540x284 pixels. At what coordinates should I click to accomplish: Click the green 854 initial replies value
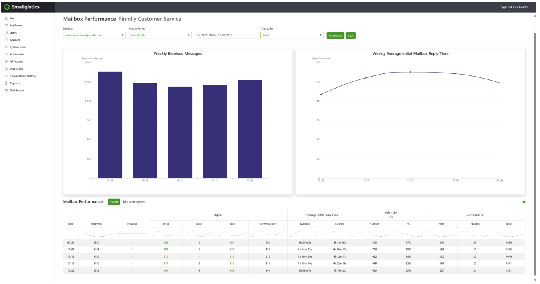coord(166,250)
